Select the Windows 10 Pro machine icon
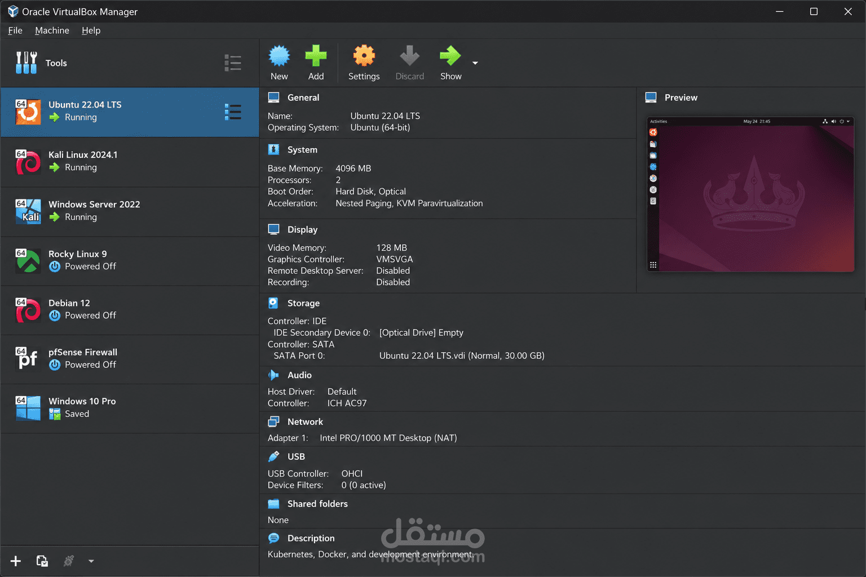Image resolution: width=866 pixels, height=577 pixels. tap(28, 408)
